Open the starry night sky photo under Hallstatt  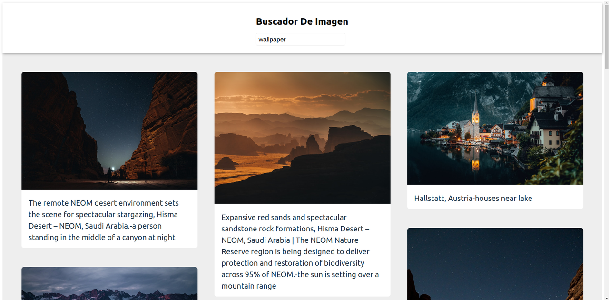click(x=495, y=264)
